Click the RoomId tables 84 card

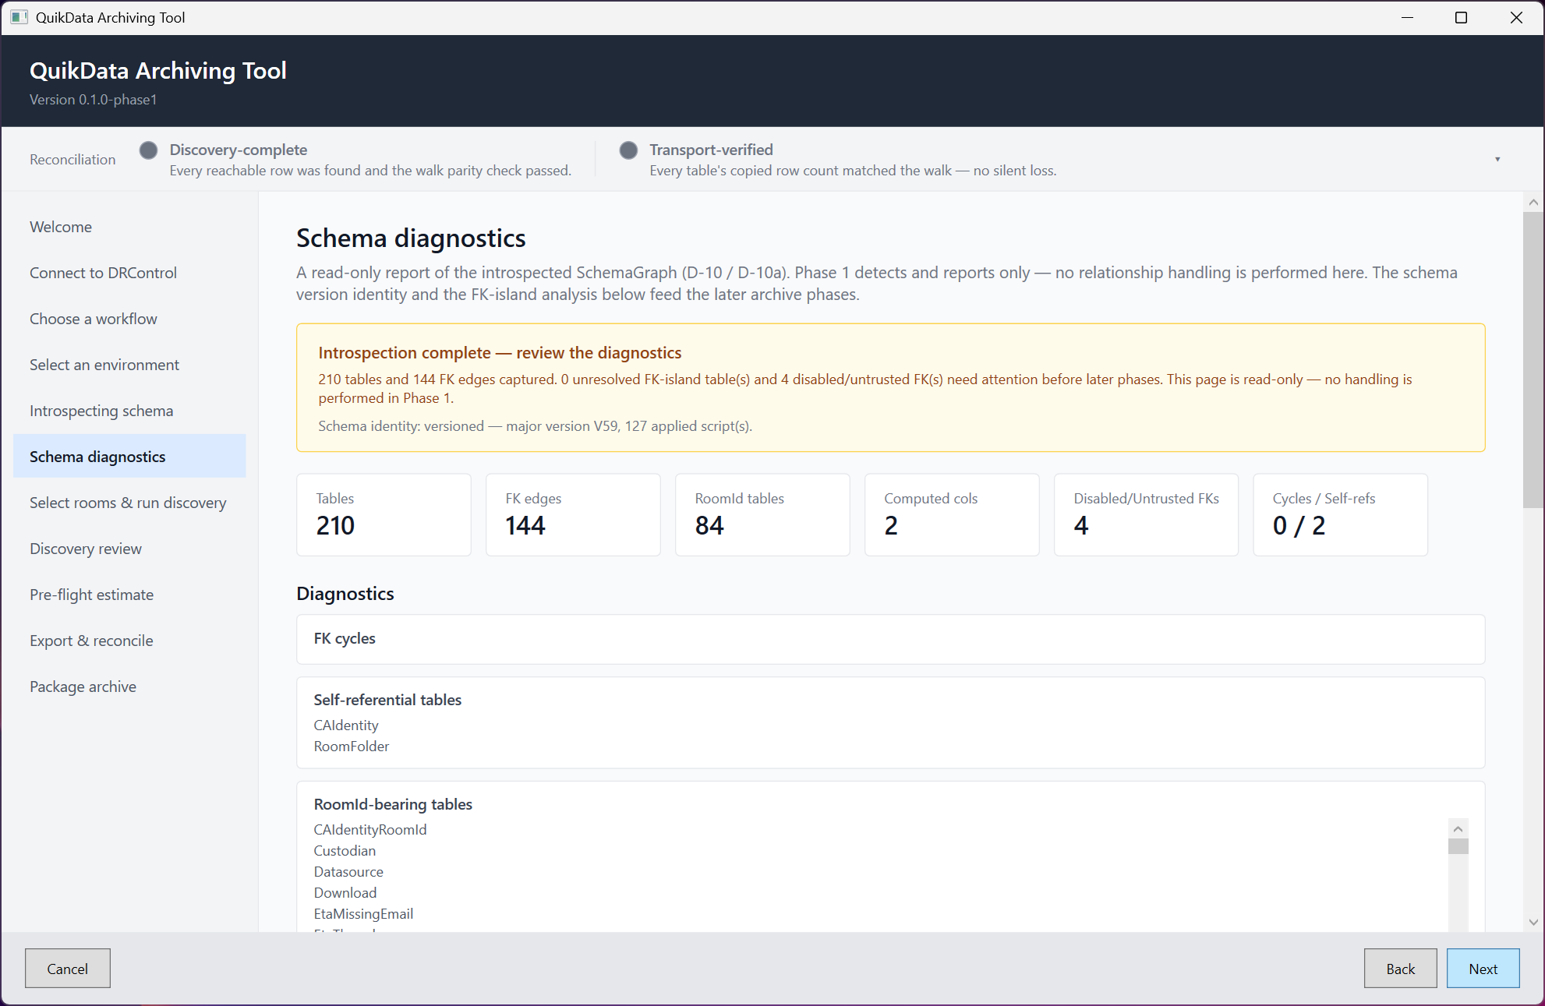coord(762,515)
